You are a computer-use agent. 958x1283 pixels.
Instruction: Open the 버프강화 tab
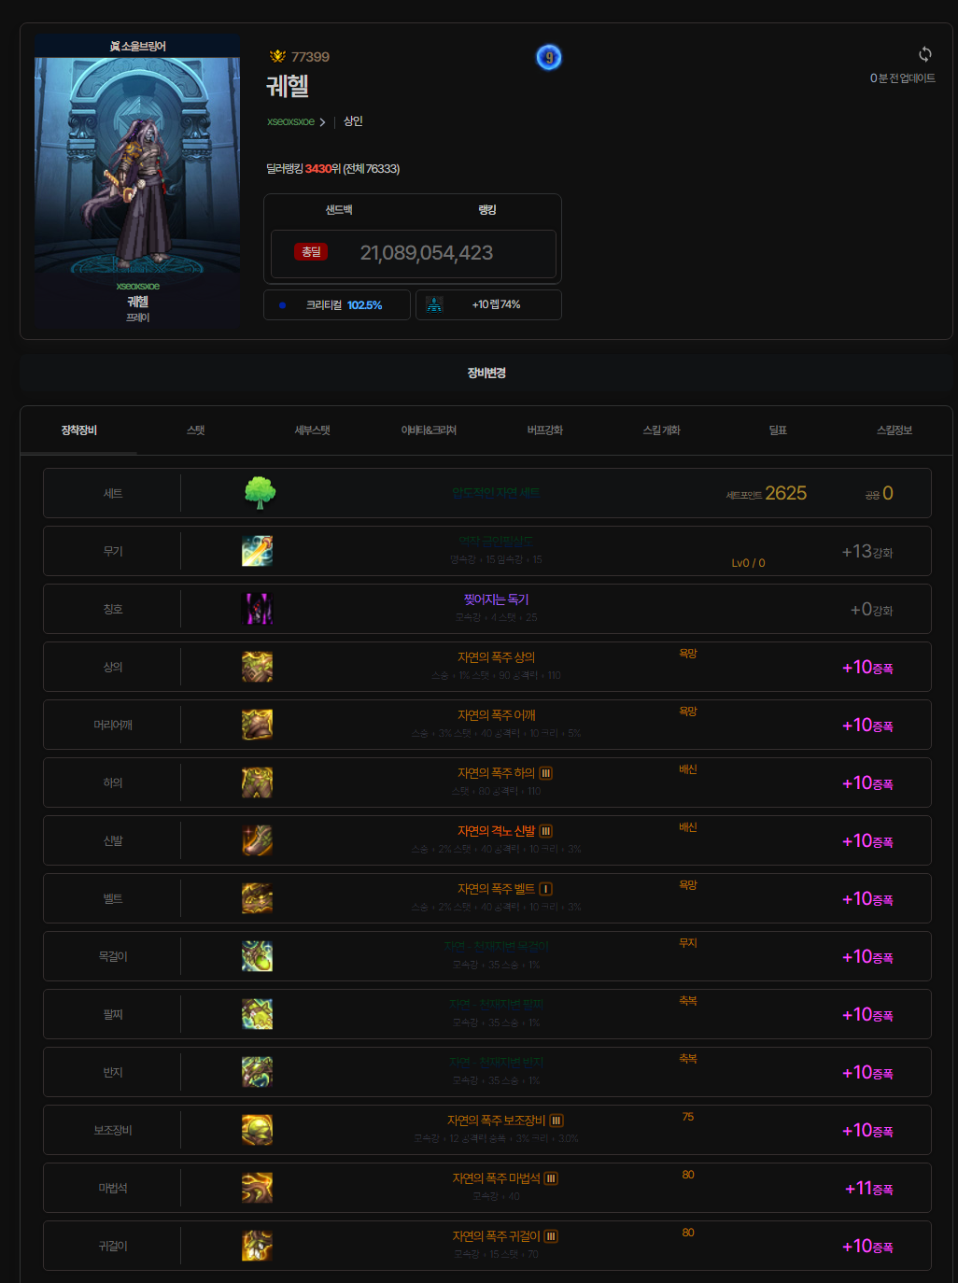544,430
